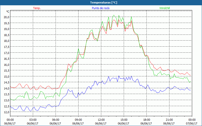Click the 07/06/17 date label

192,123
